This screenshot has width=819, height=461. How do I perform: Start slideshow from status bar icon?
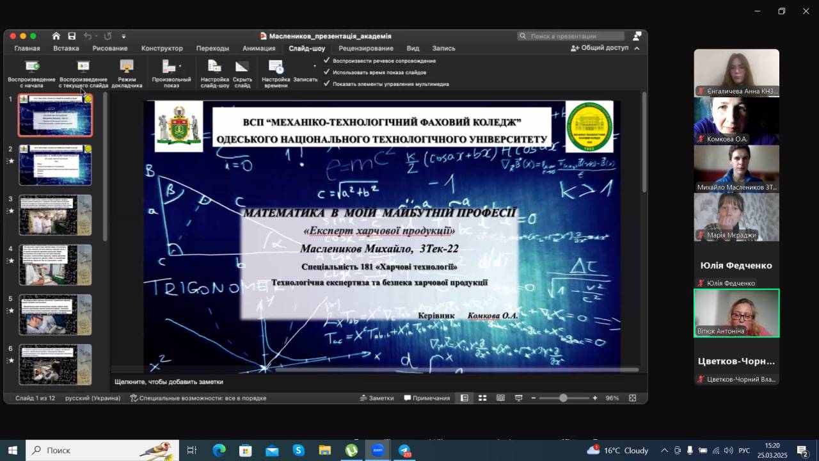click(518, 398)
